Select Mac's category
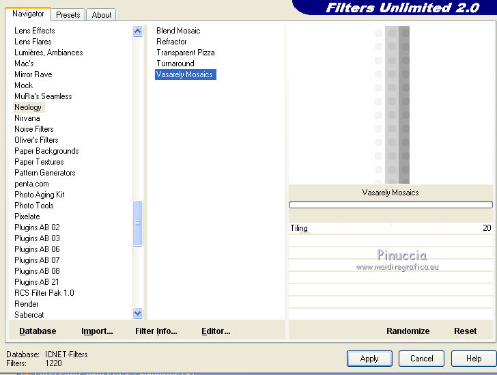497x375 pixels. (24, 64)
